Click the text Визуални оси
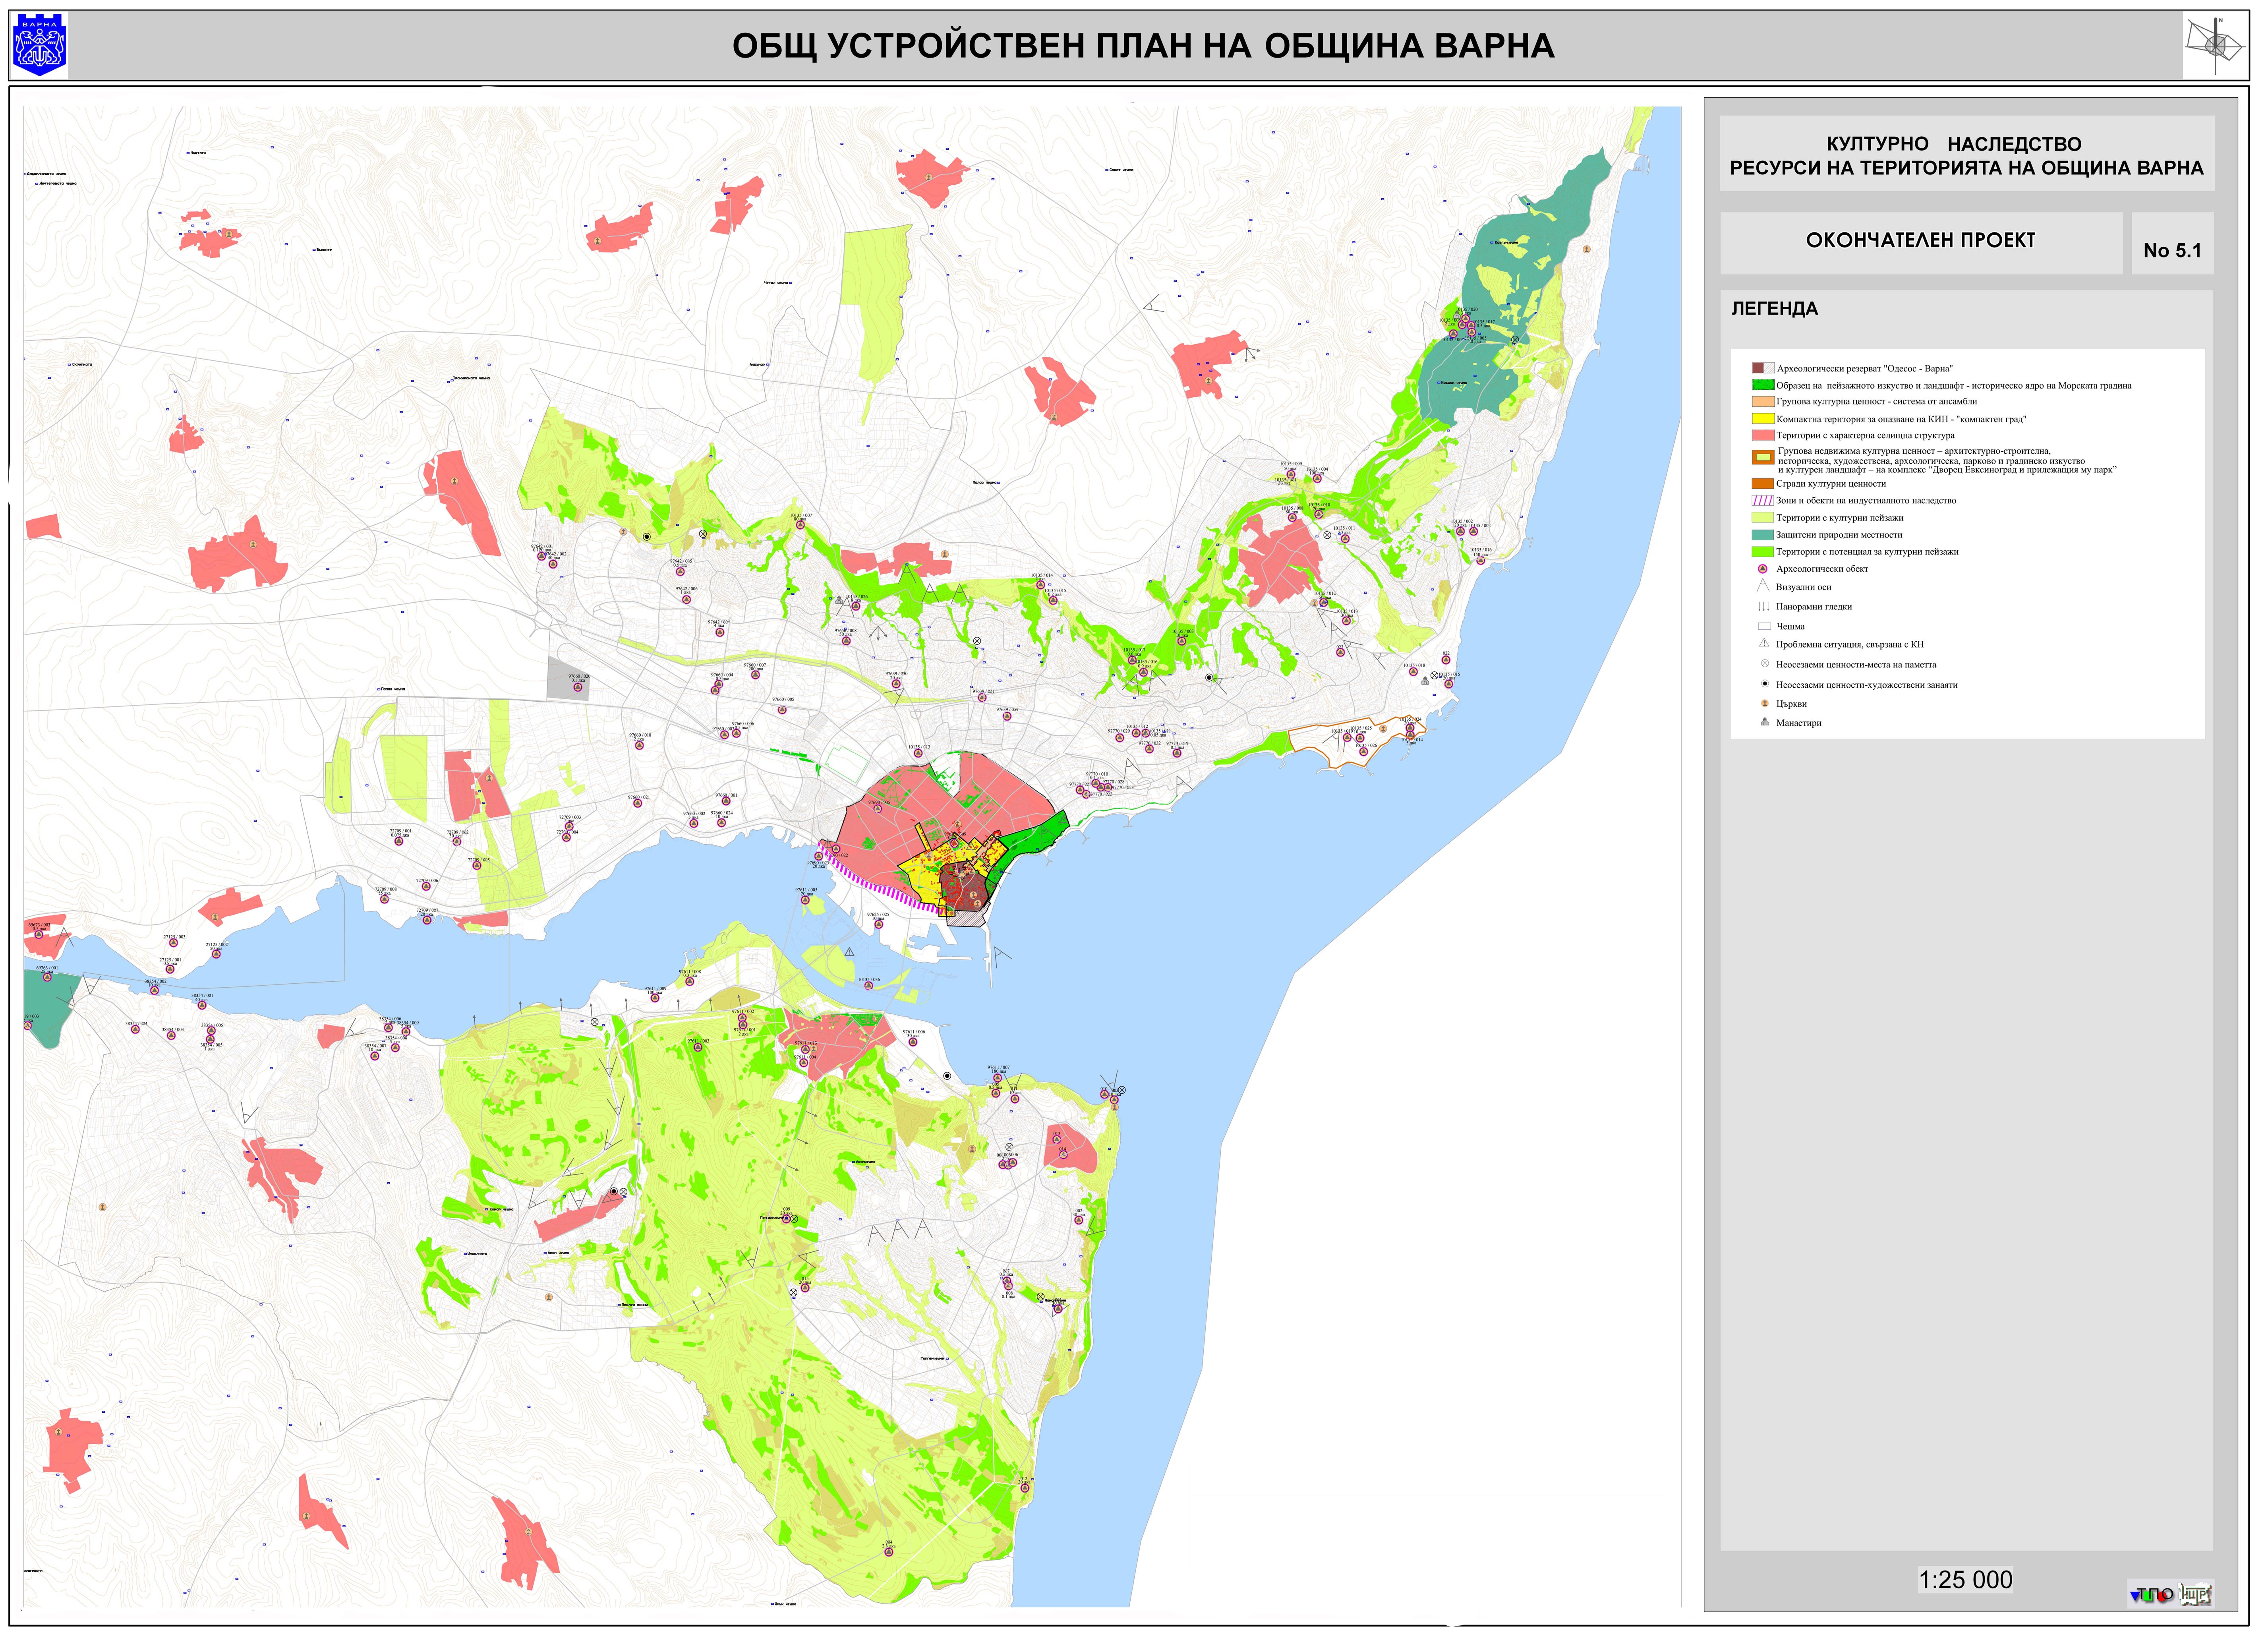Screen dimensions: 2268x1642 pyautogui.click(x=1804, y=587)
